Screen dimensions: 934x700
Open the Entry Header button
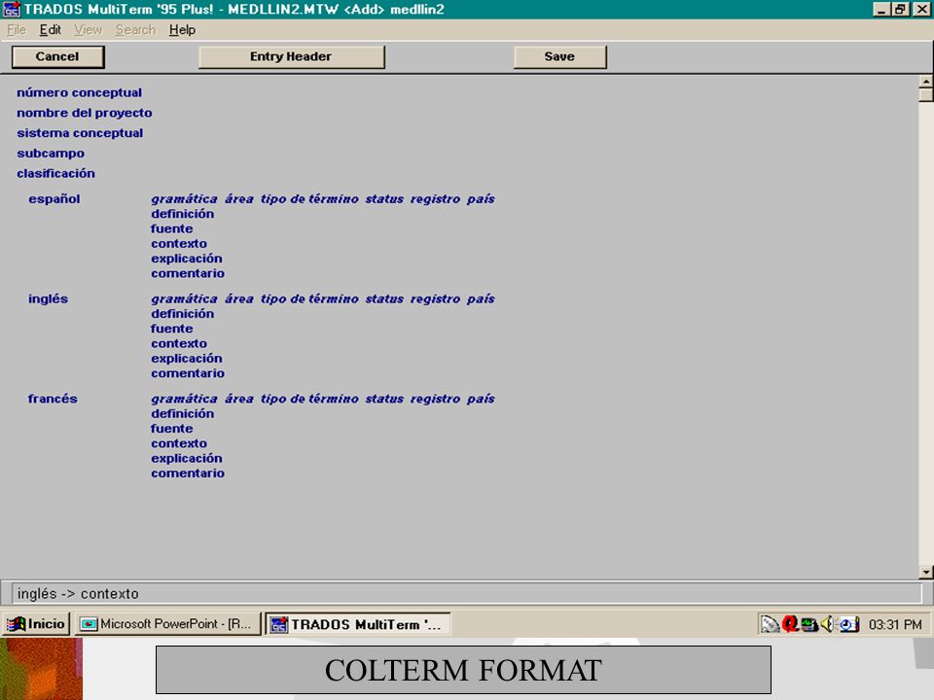click(x=291, y=57)
